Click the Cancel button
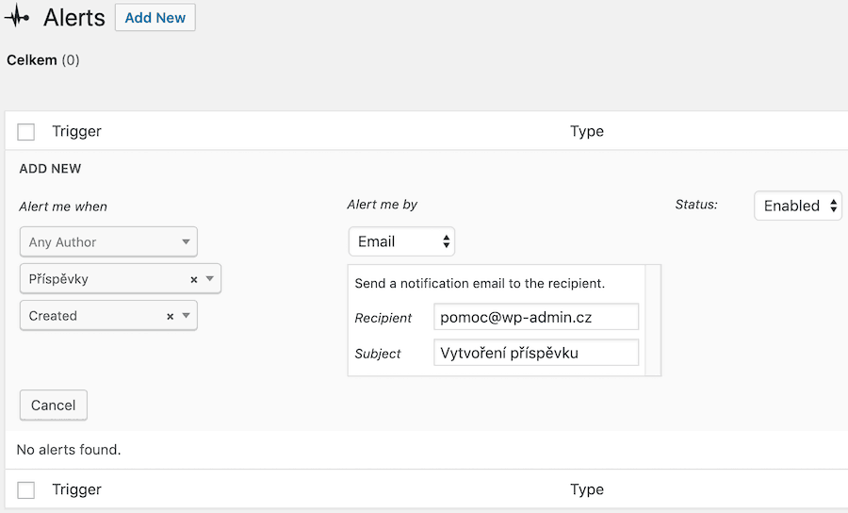 click(54, 405)
